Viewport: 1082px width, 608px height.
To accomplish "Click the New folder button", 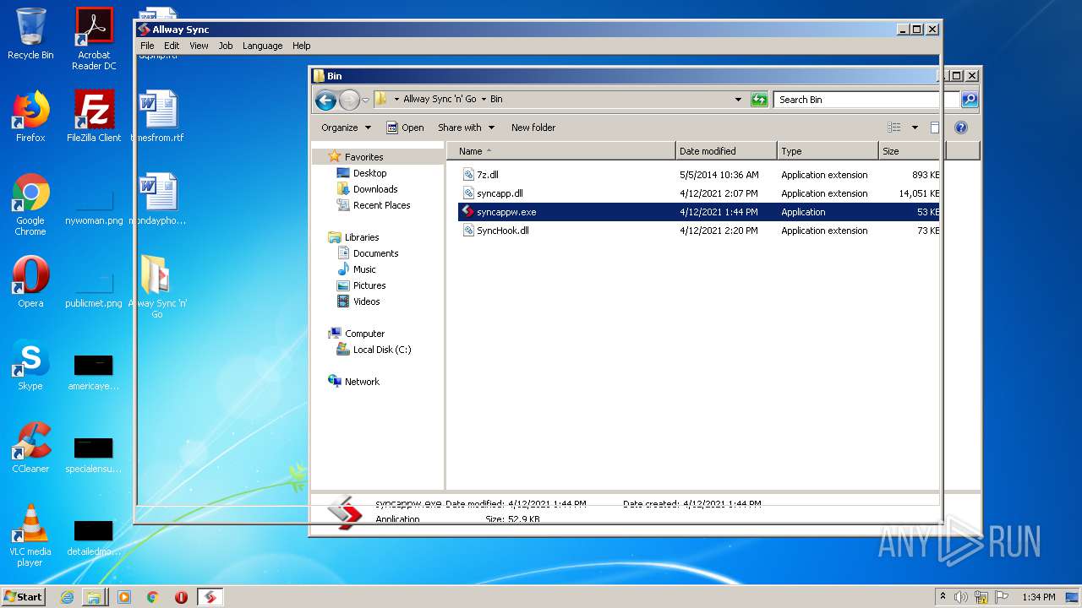I will point(533,128).
